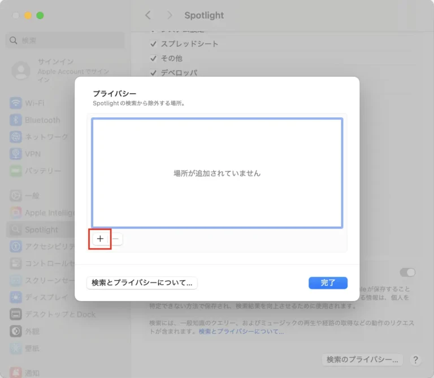Open ネットワーク settings in sidebar
The image size is (434, 378).
point(40,137)
